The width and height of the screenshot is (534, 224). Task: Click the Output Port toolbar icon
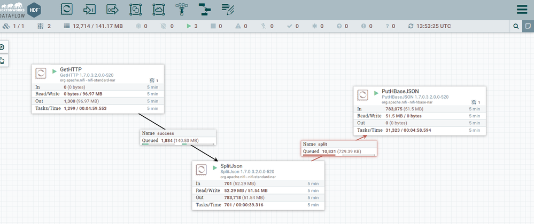113,9
